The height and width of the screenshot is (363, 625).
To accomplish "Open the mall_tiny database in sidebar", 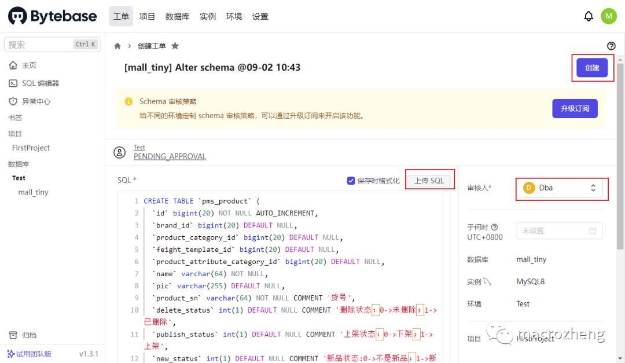I will [x=33, y=192].
